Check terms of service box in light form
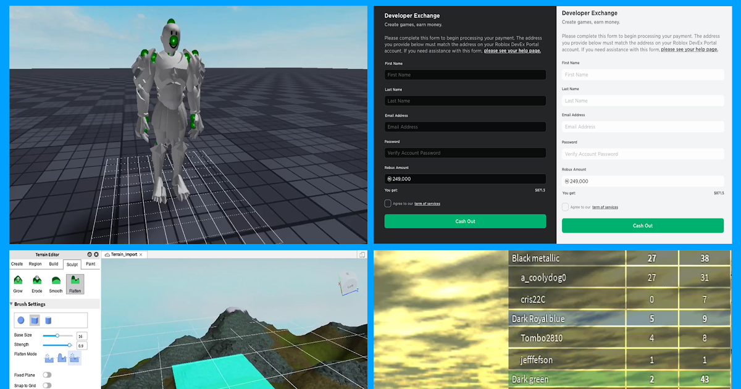Viewport: 741px width, 389px height. pos(565,207)
